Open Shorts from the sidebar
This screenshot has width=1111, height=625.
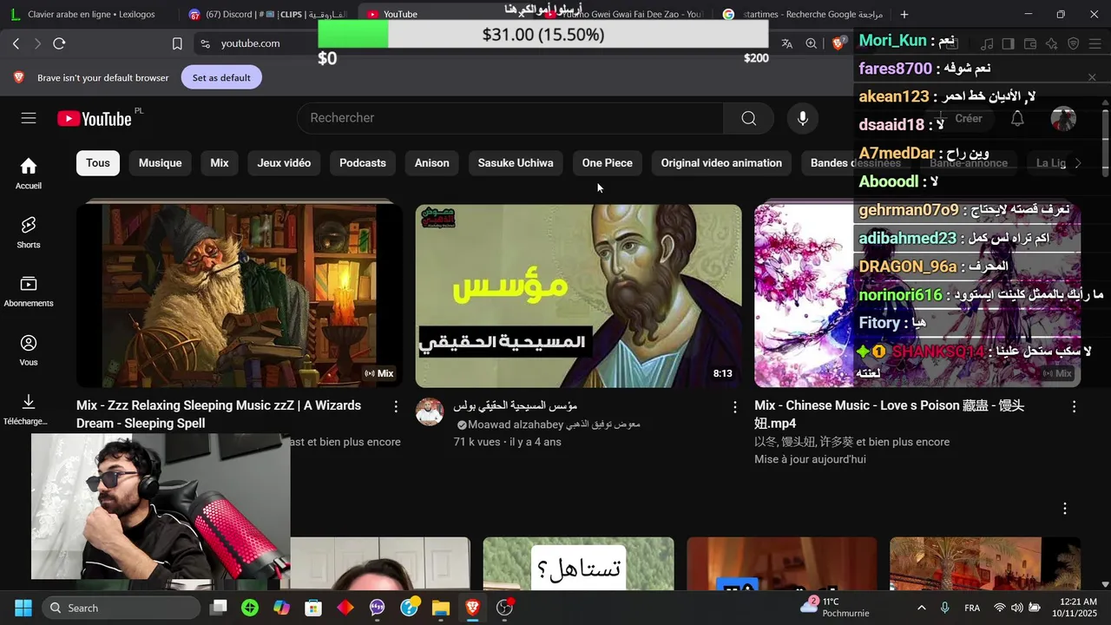[29, 232]
